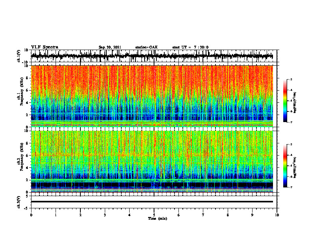Click the ch.1 spectrogram panel
Screen dimensions: 312x241
click(x=152, y=96)
